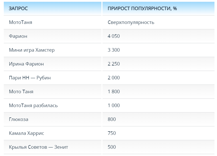Select the МотоТаня разбилась query

(x=33, y=105)
